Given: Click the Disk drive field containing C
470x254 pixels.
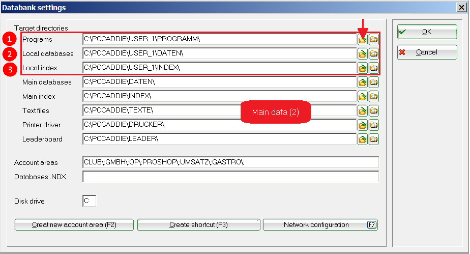Looking at the screenshot, I should coord(90,201).
